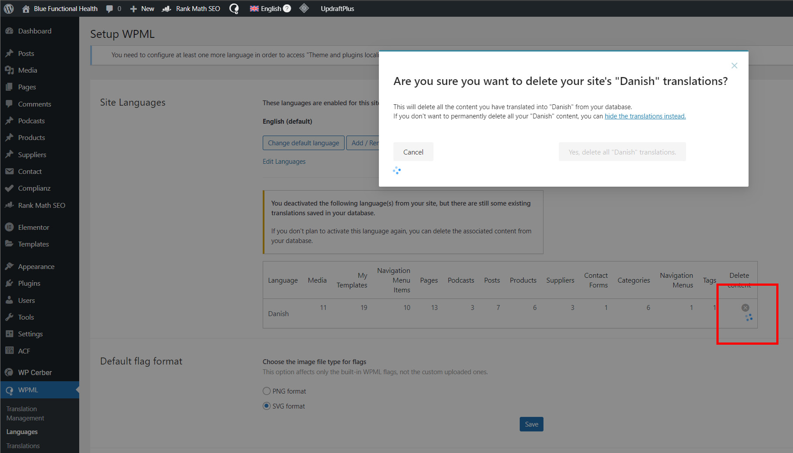Click the Cancel button in dialog
Image resolution: width=793 pixels, height=453 pixels.
pos(413,152)
